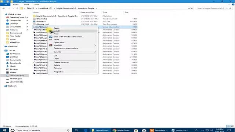Open Videos under This PC
This screenshot has width=235, height=132.
[x=13, y=73]
